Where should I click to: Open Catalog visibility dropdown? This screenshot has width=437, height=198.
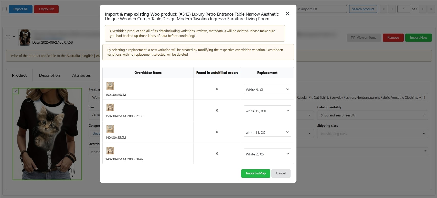372,115
